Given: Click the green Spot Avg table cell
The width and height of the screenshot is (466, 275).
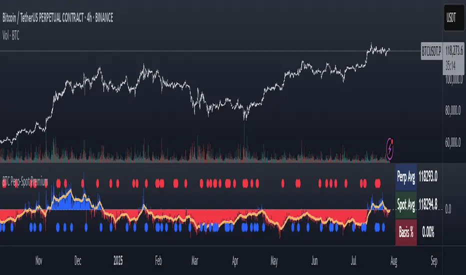Looking at the screenshot, I should point(406,204).
